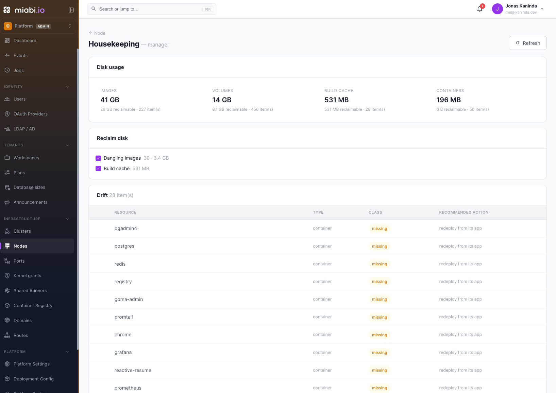The width and height of the screenshot is (556, 393).
Task: Open Nodes in the sidebar
Action: (x=37, y=246)
